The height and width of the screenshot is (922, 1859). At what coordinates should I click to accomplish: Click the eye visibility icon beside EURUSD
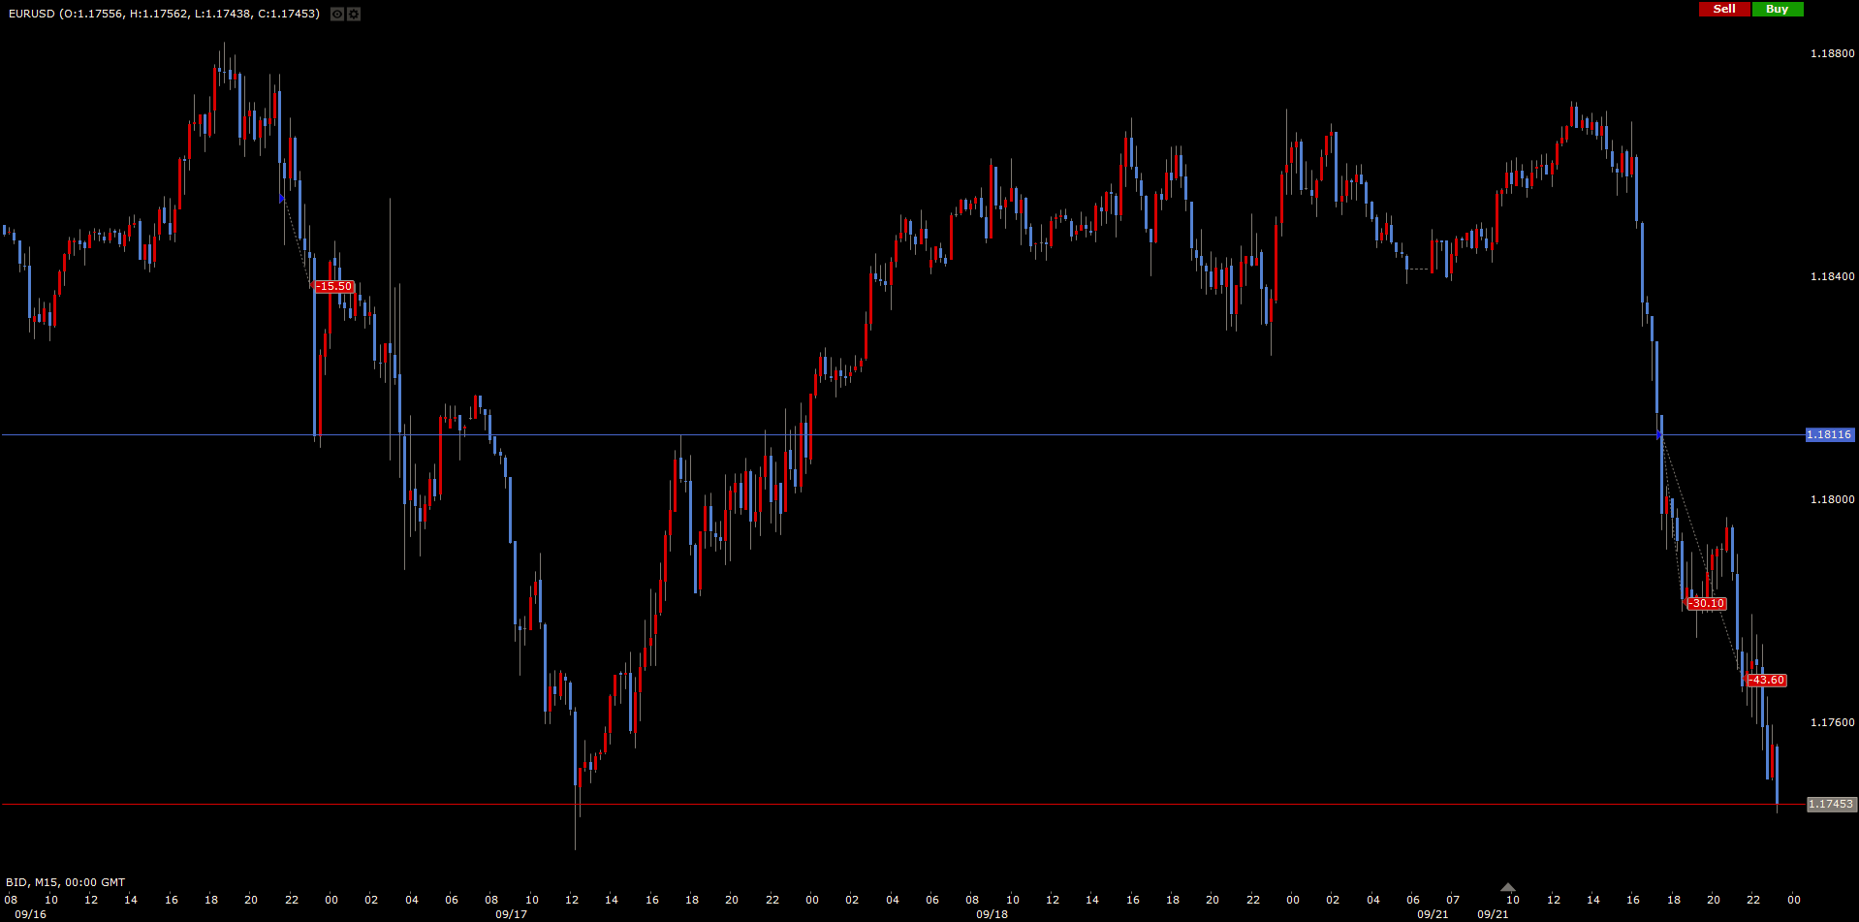pos(336,14)
